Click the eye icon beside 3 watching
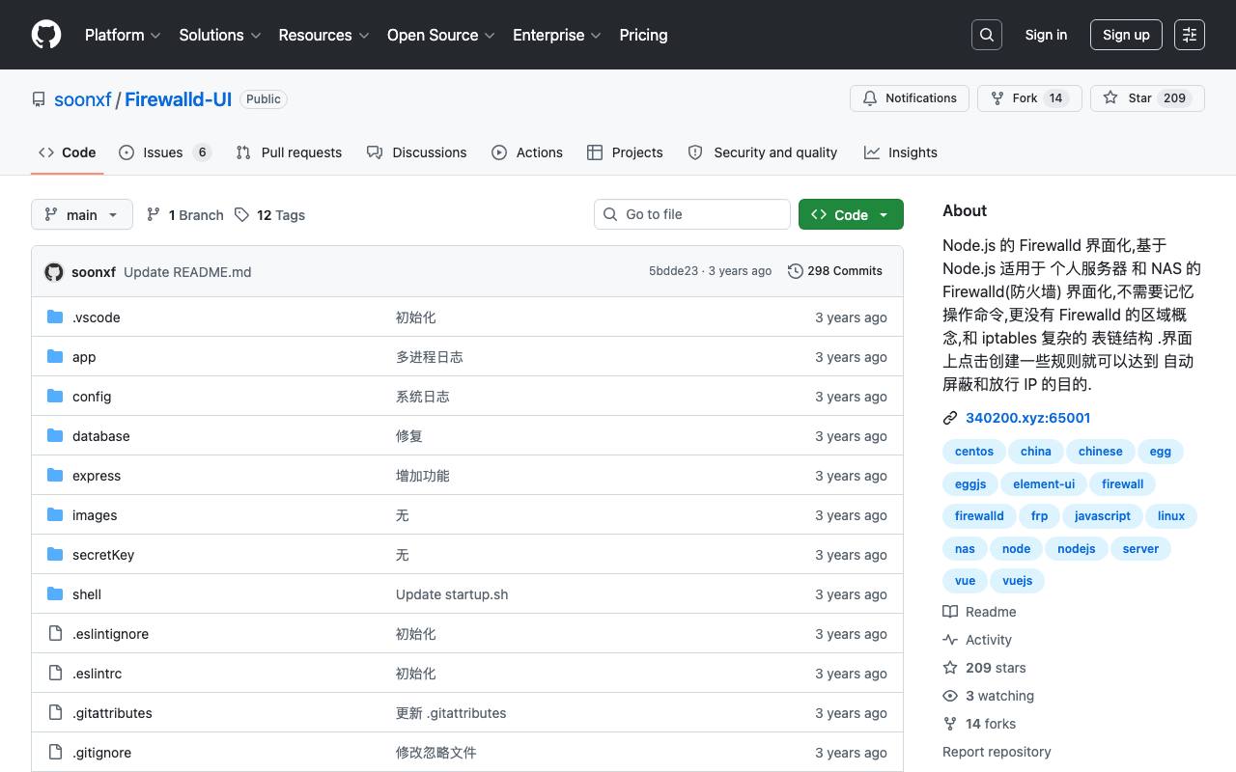Screen dimensions: 1236x772 click(950, 696)
